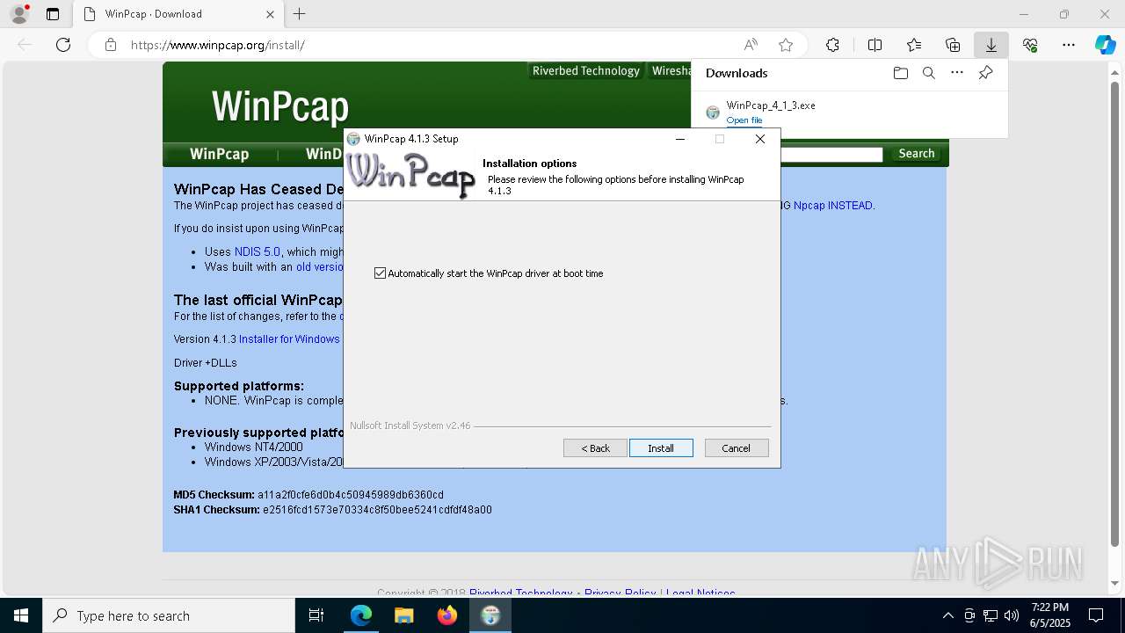This screenshot has width=1125, height=633.
Task: Toggle Downloads toolbar button
Action: (991, 45)
